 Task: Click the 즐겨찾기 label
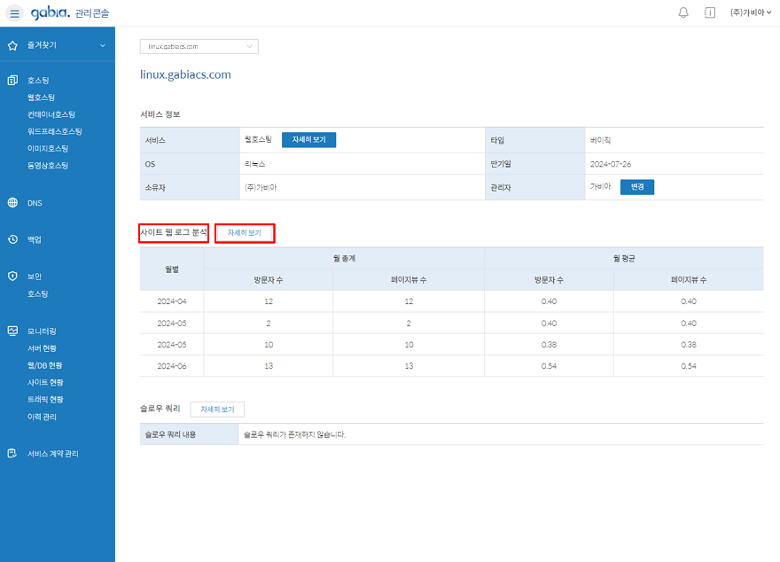point(42,45)
